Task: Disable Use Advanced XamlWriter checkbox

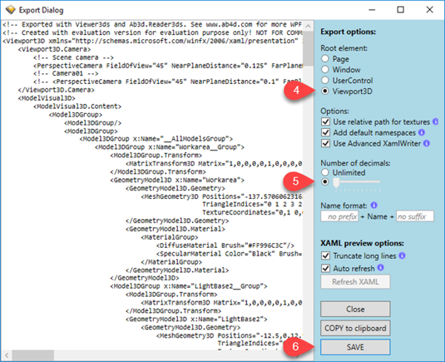Action: 326,142
